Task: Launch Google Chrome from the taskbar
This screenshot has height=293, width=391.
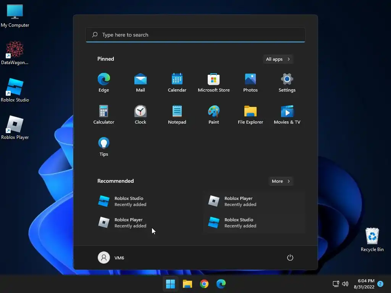Action: click(204, 284)
